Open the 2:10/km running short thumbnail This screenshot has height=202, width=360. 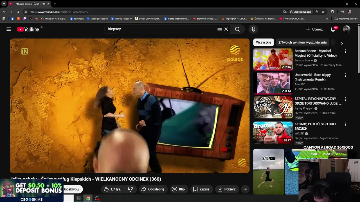click(269, 171)
